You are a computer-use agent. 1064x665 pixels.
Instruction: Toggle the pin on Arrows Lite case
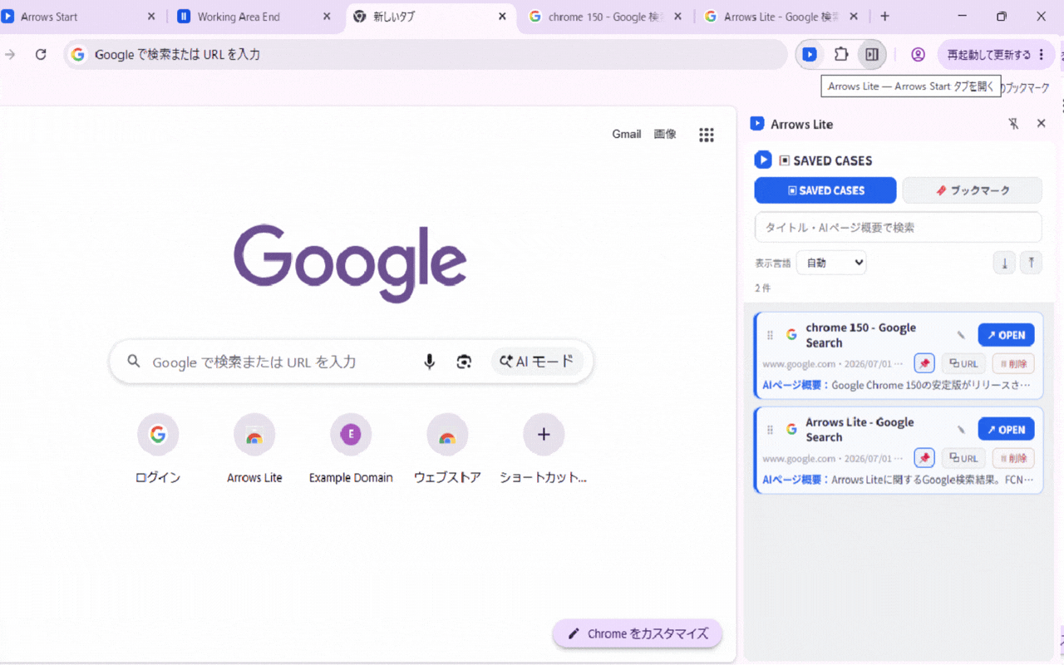point(924,458)
